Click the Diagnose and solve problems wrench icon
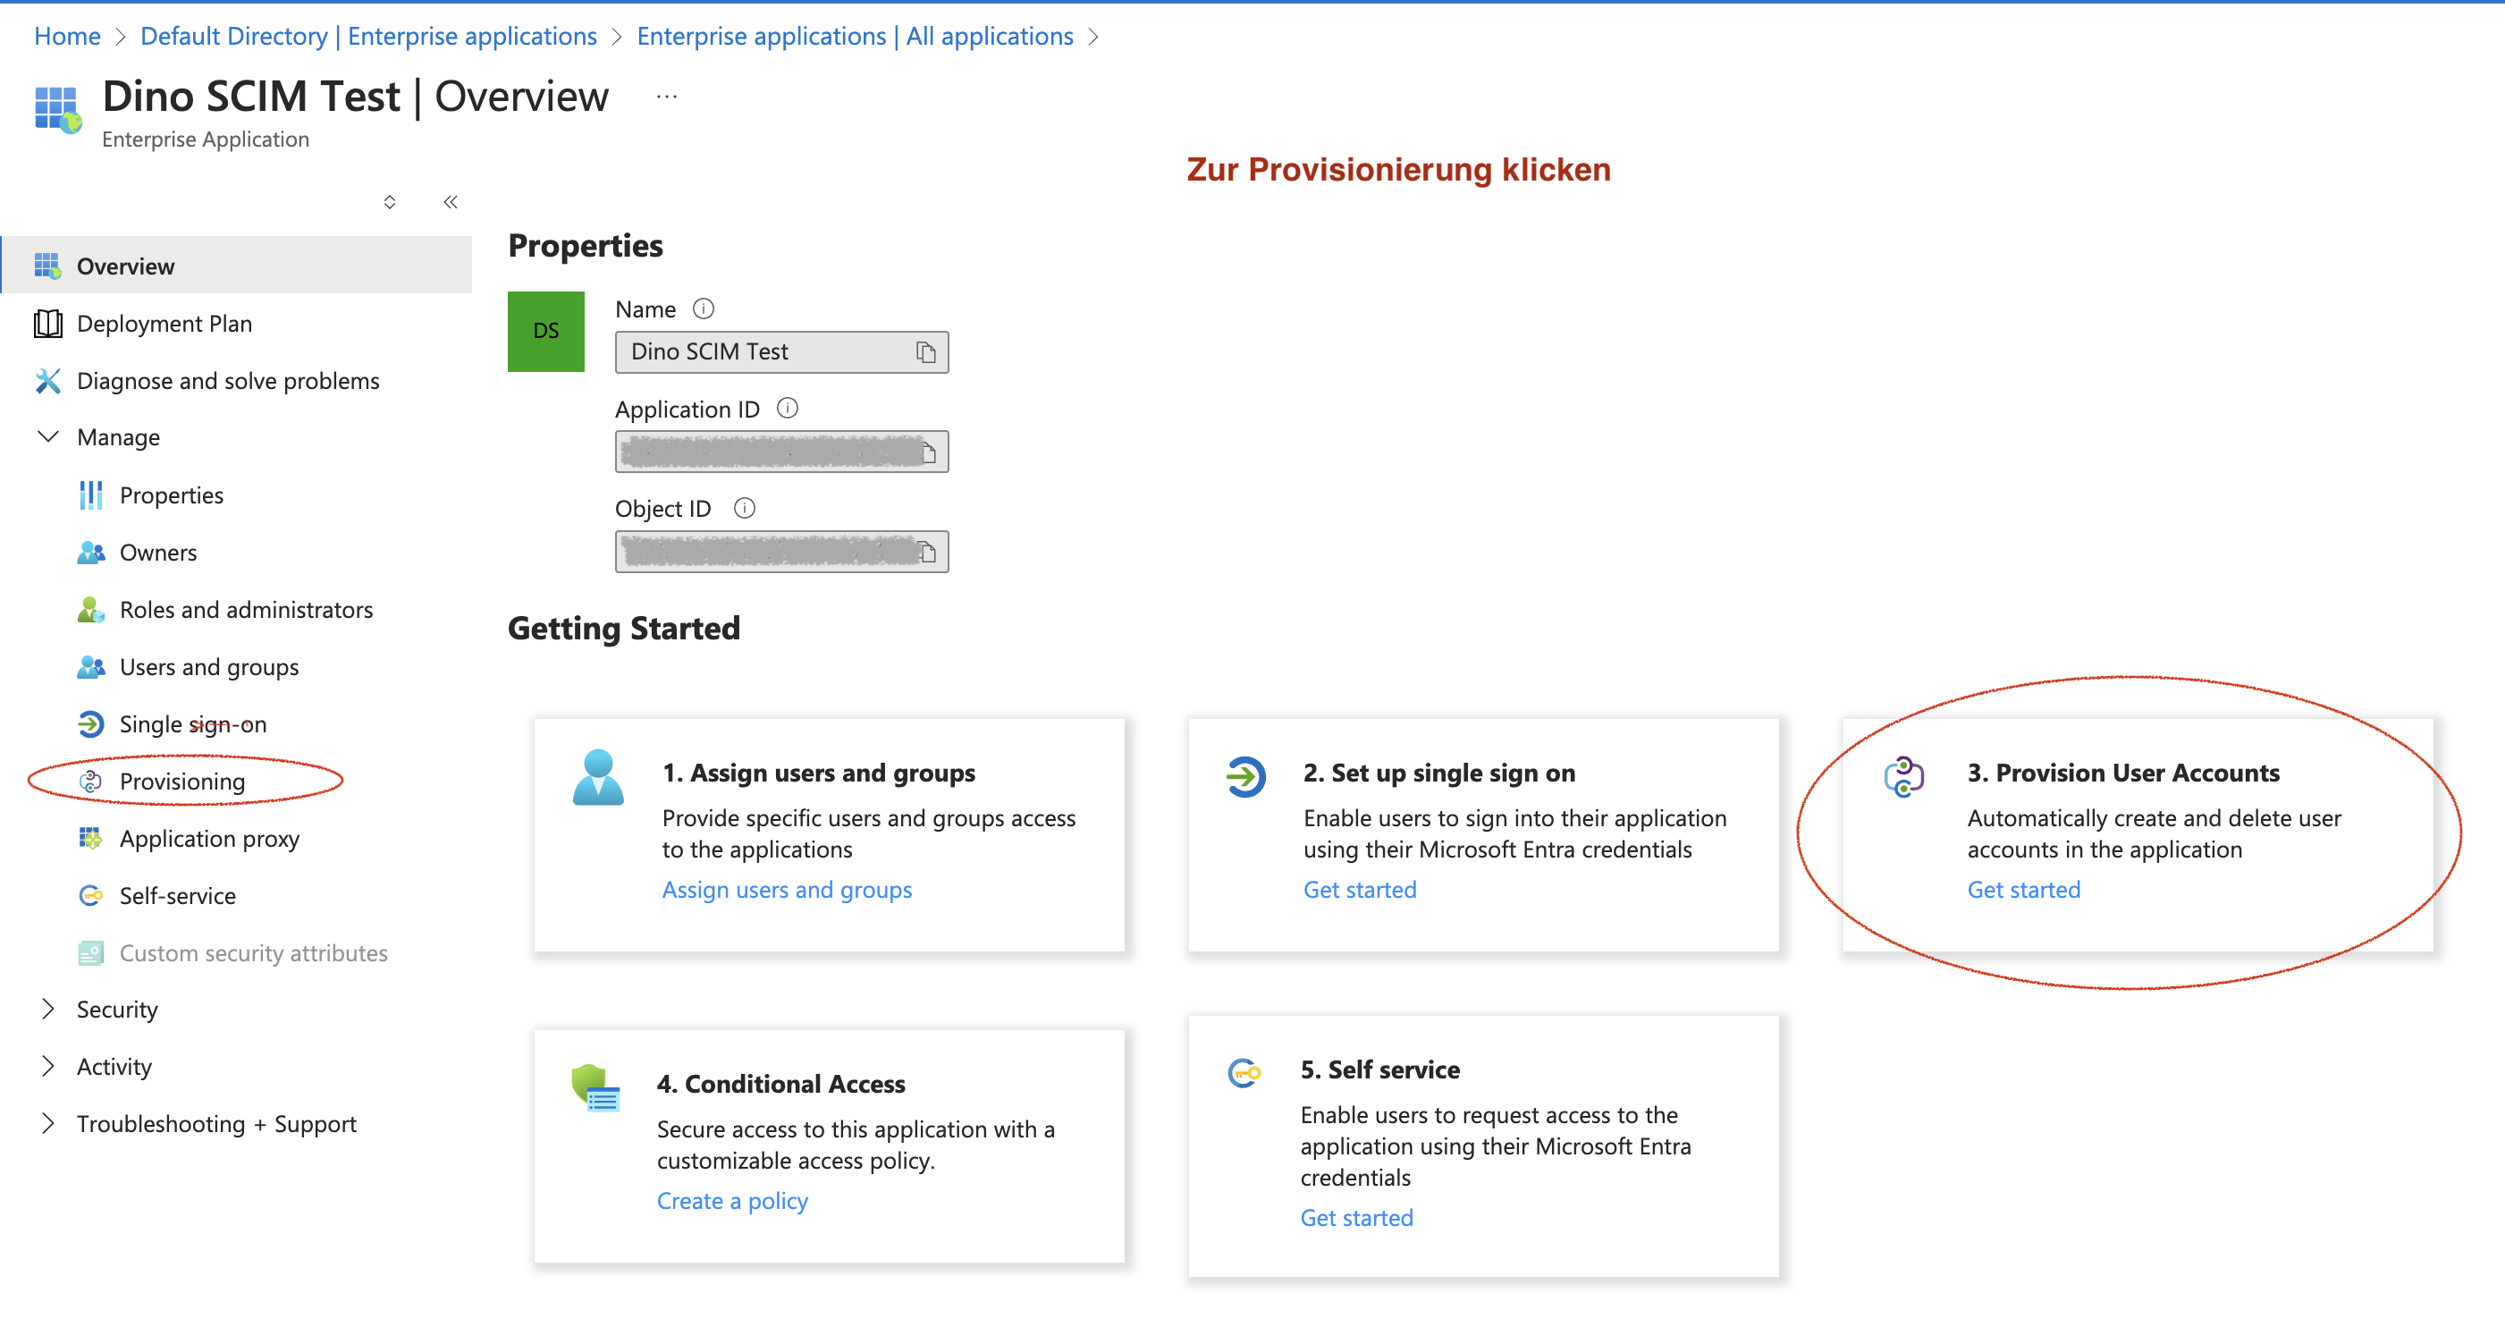Image resolution: width=2505 pixels, height=1327 pixels. pyautogui.click(x=47, y=380)
